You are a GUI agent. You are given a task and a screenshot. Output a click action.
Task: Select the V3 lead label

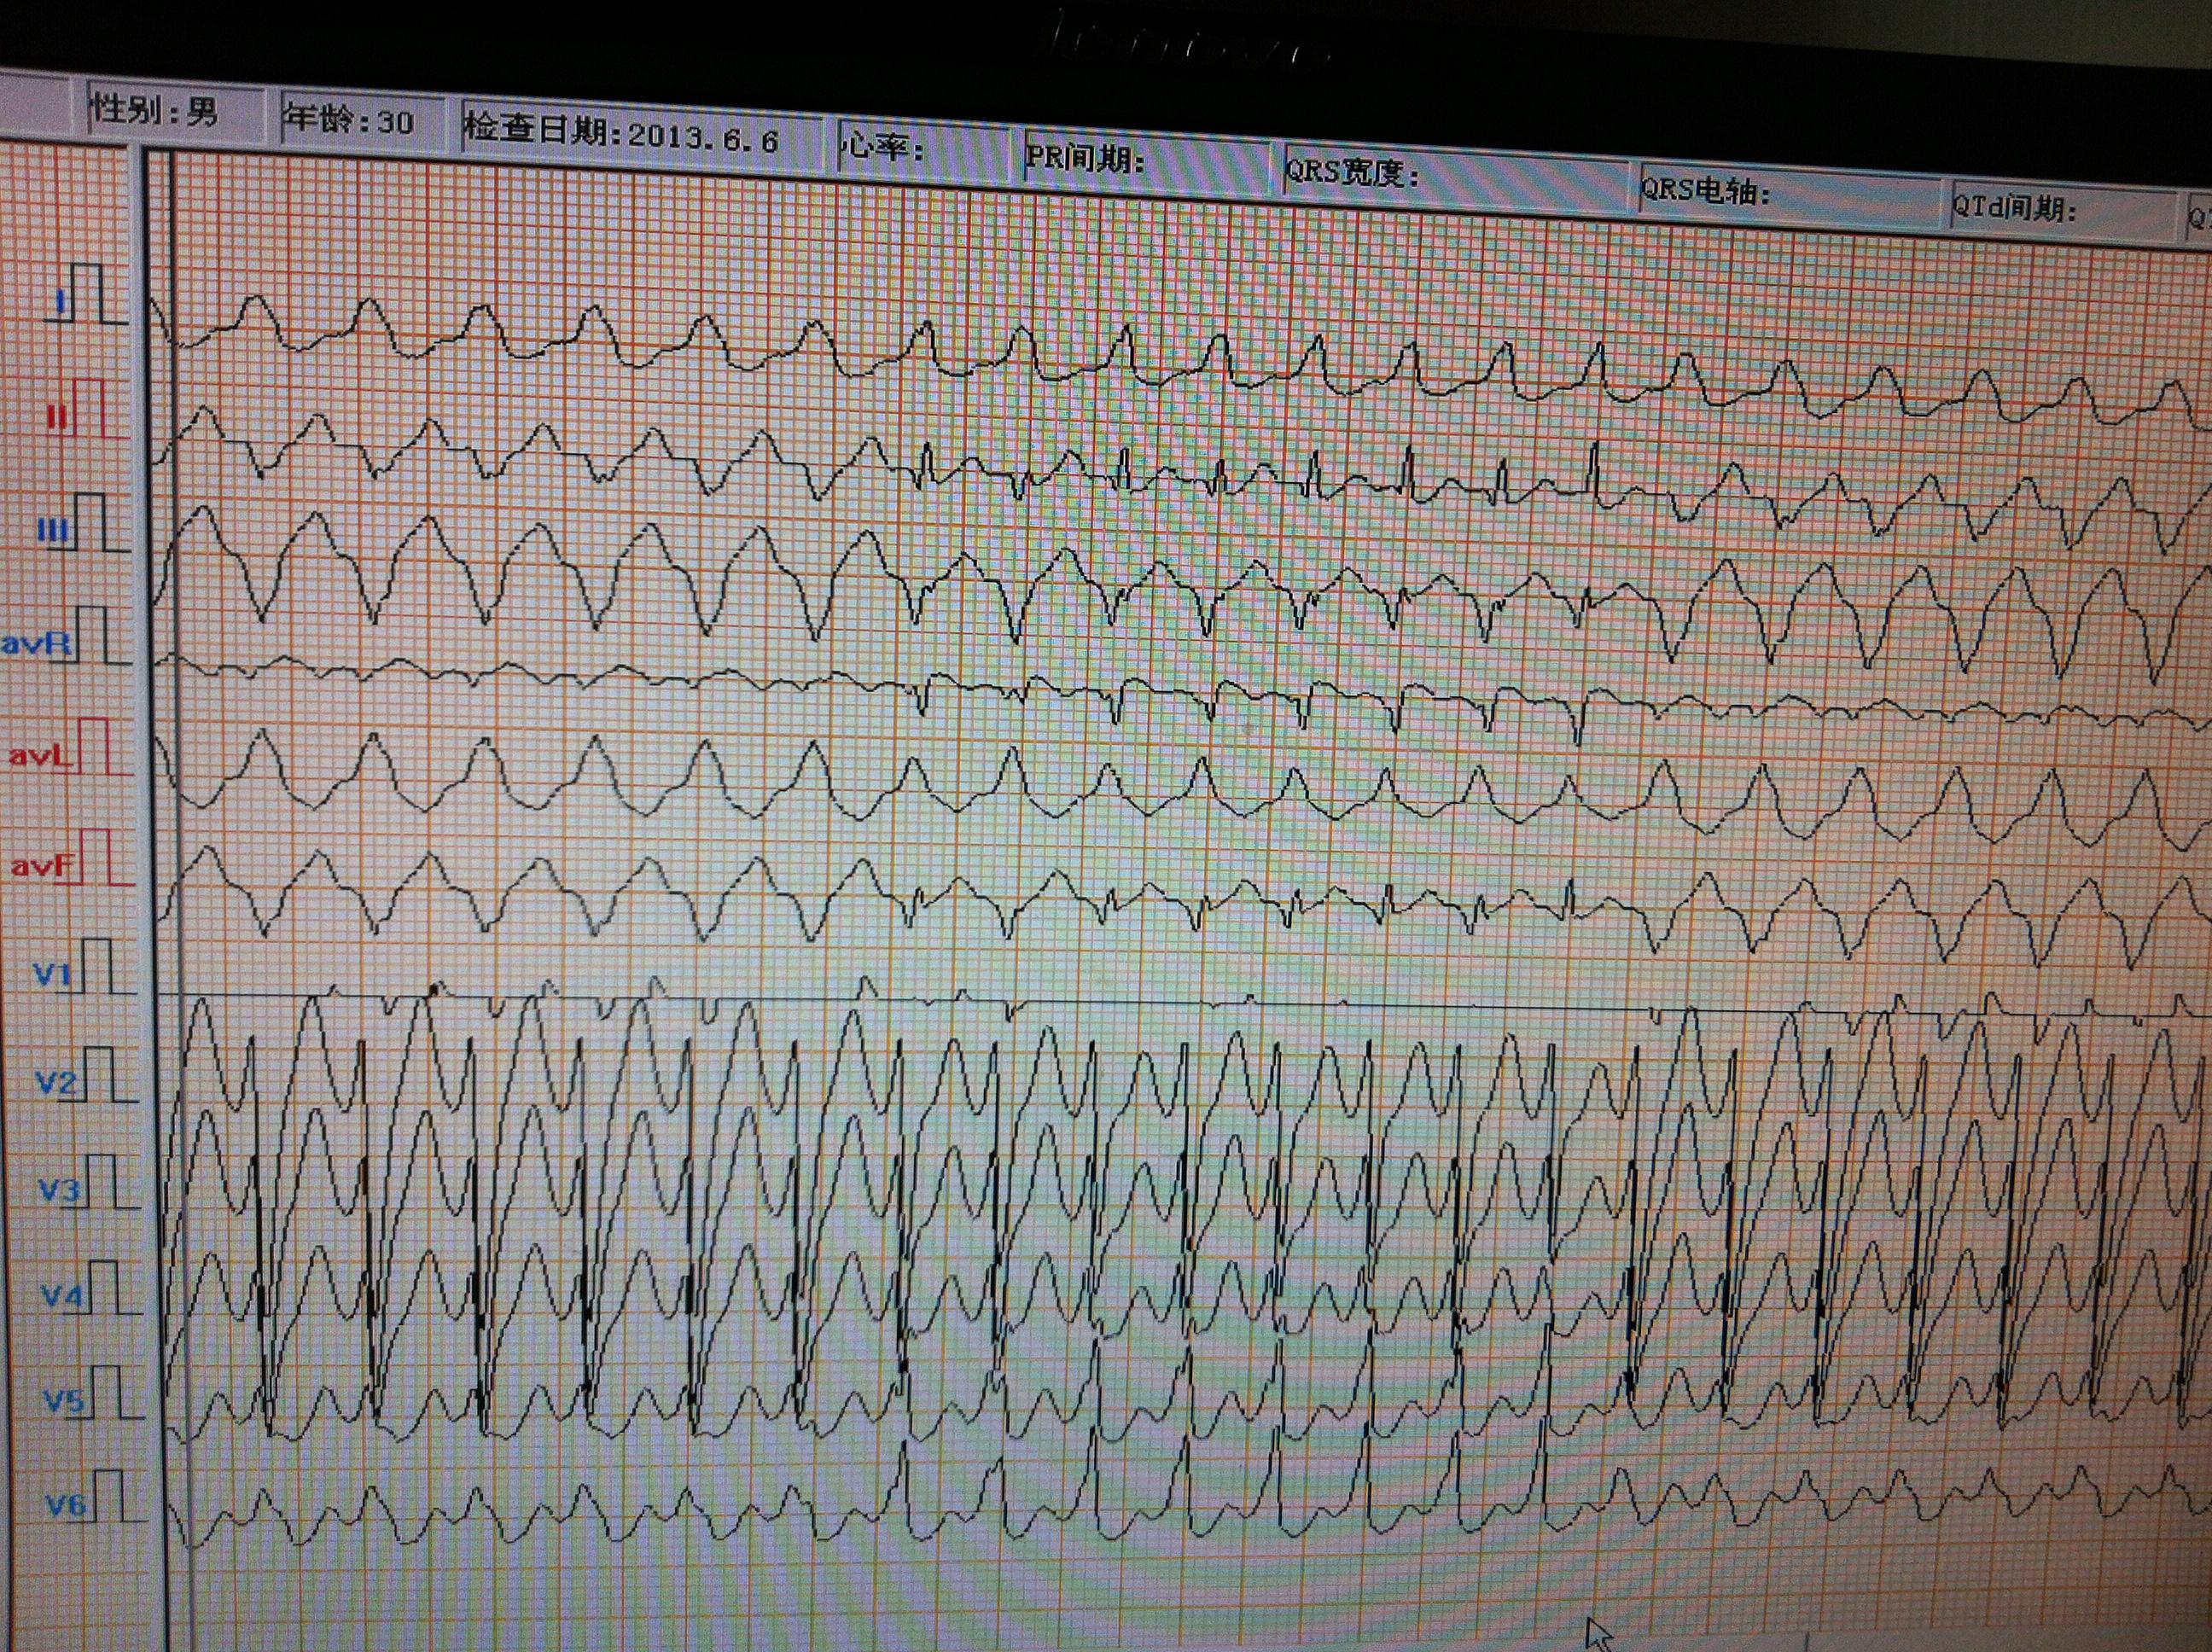click(59, 1190)
